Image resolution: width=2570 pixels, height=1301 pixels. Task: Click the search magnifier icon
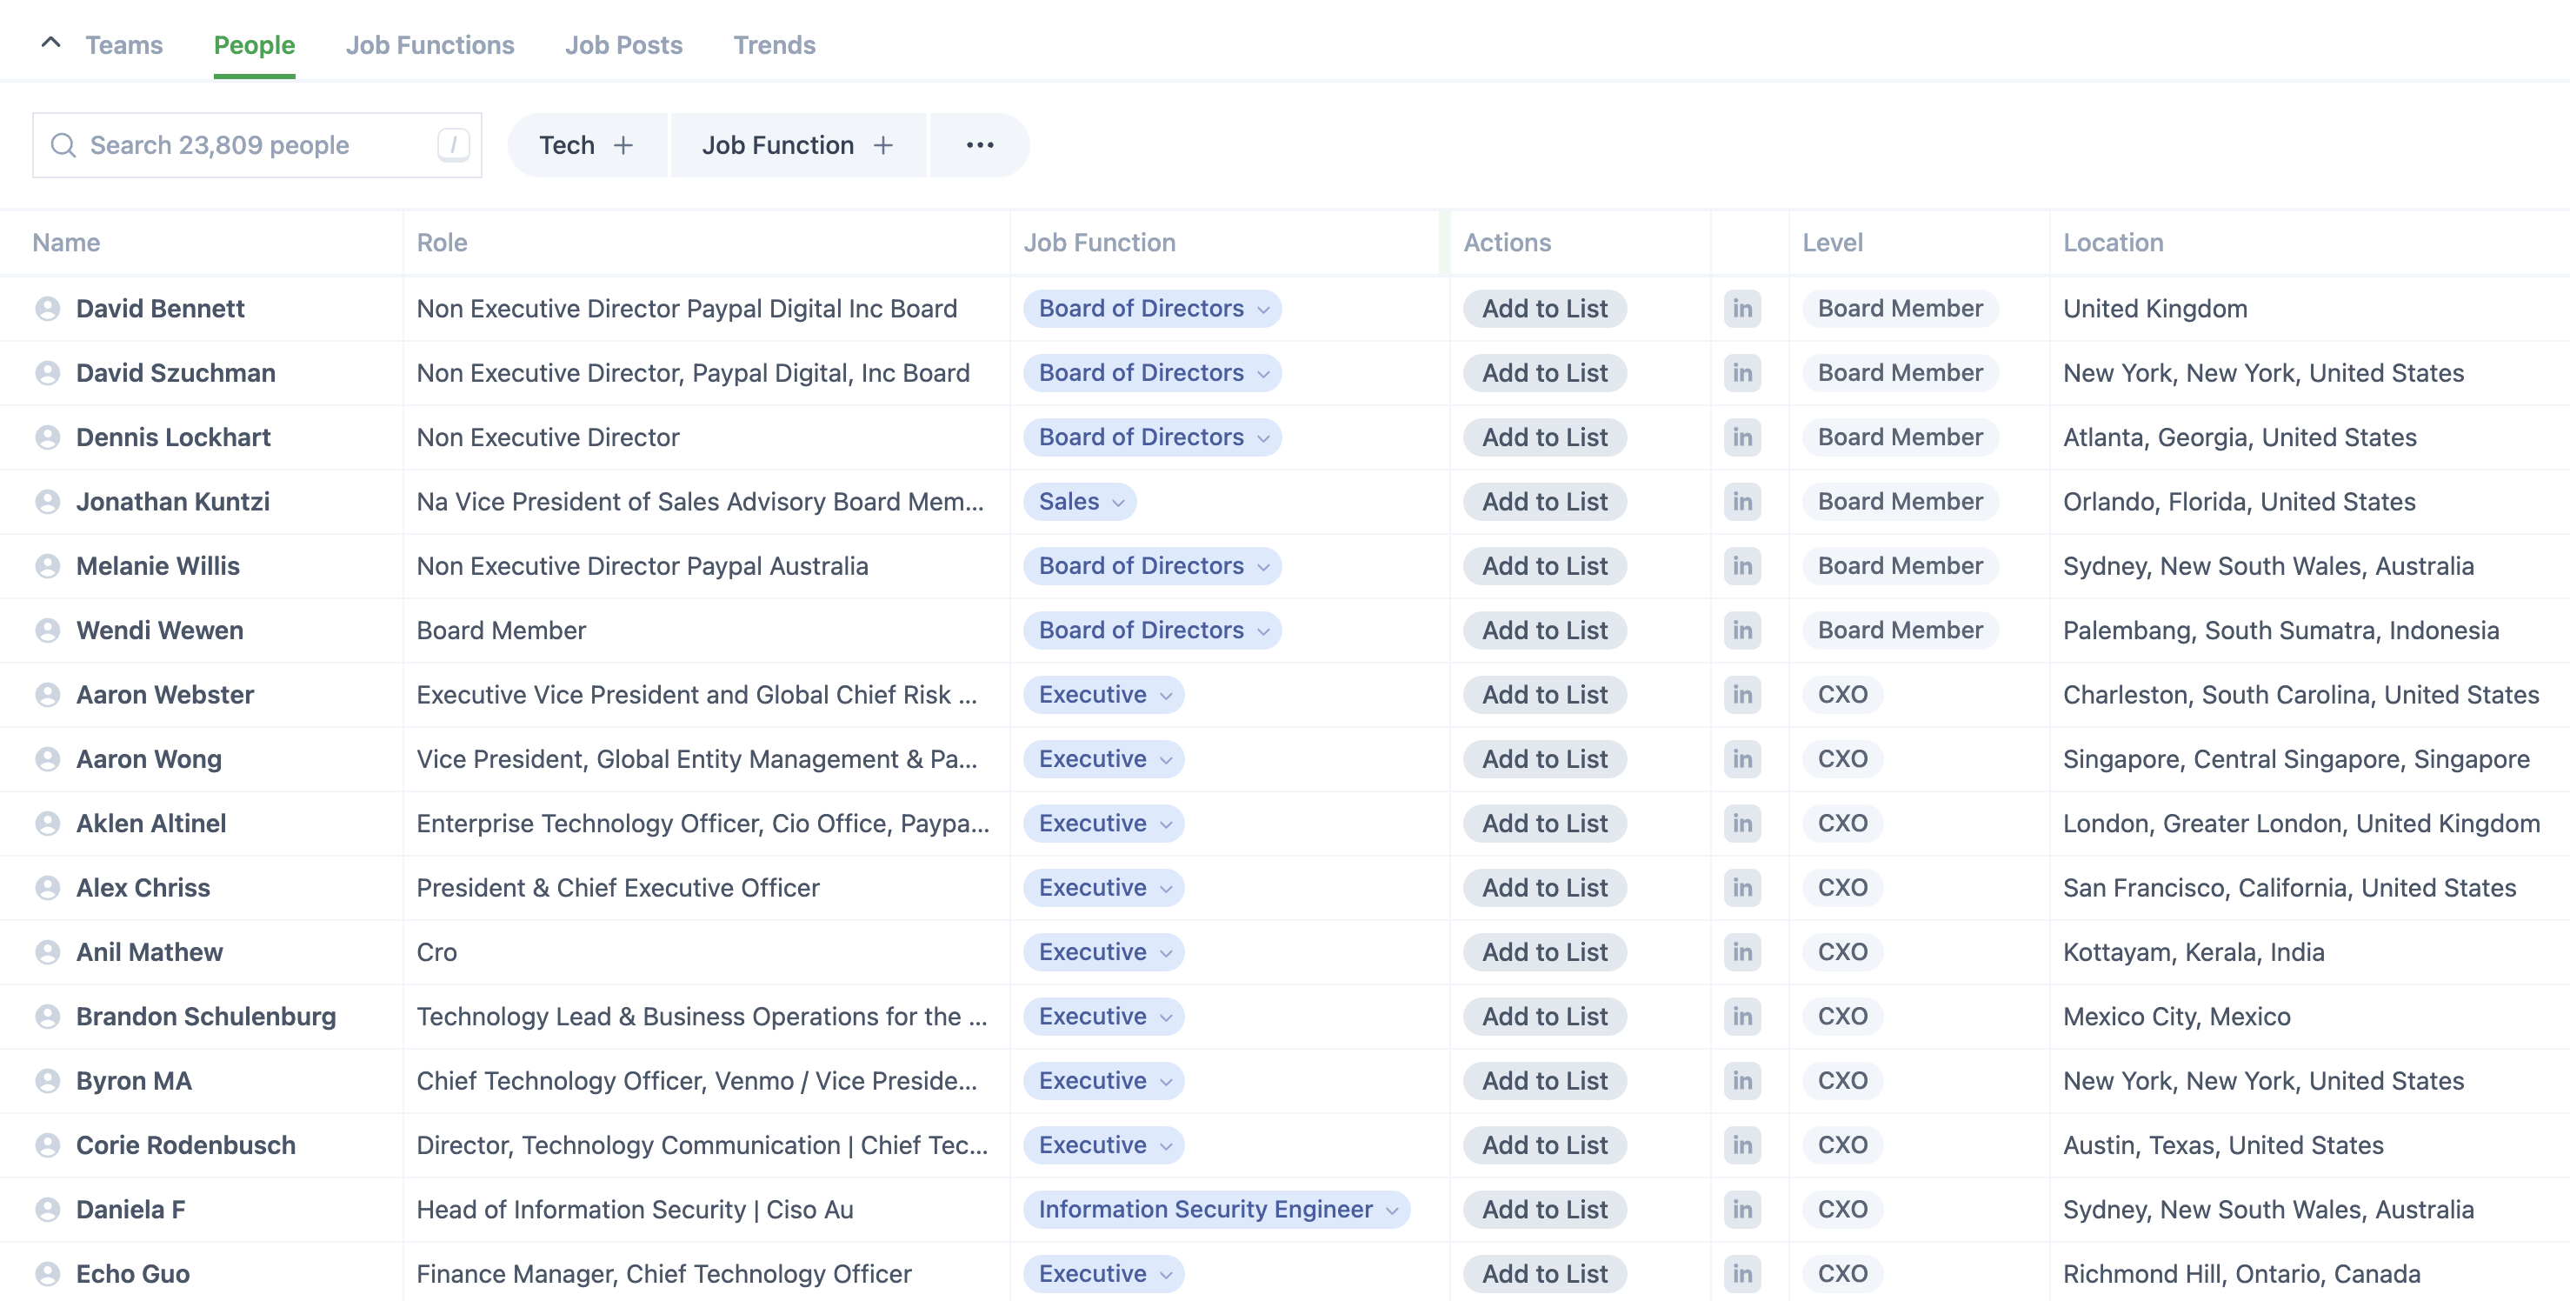point(63,144)
